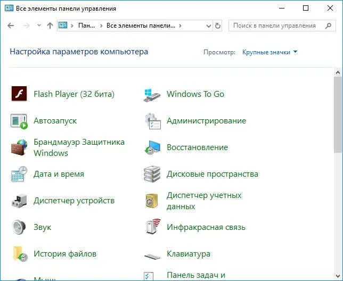This screenshot has width=343, height=281.
Task: Click the Пан... breadcrumb segment
Action: [86, 26]
